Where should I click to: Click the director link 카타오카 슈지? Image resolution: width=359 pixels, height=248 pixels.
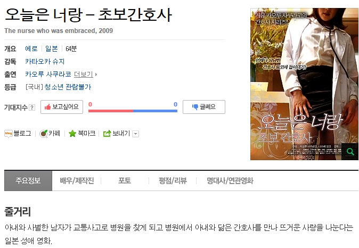click(45, 61)
